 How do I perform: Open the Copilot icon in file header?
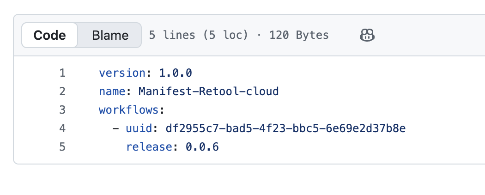(x=367, y=35)
